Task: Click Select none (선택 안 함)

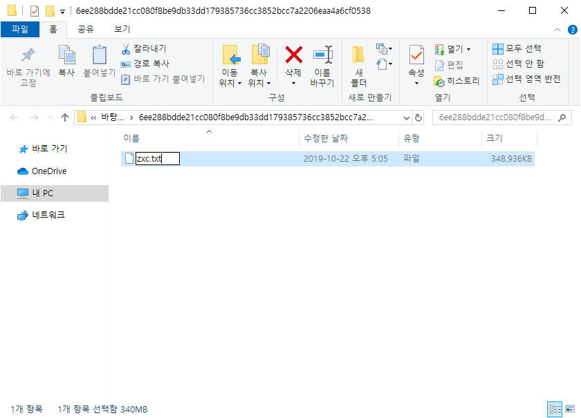Action: pyautogui.click(x=518, y=64)
